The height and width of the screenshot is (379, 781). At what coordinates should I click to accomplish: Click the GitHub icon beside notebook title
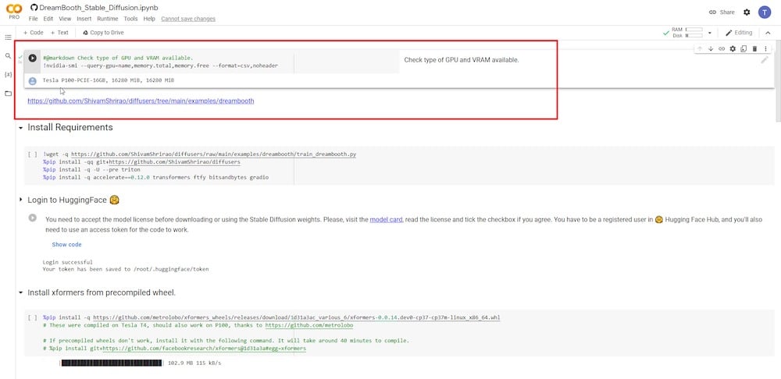34,8
